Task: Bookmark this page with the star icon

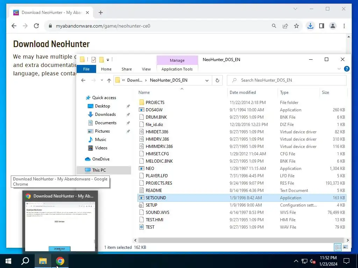Action: 296,26
